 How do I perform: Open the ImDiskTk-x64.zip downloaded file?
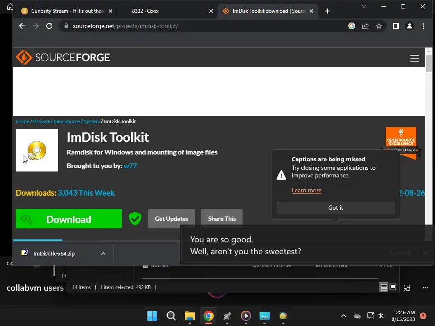[x=54, y=253]
